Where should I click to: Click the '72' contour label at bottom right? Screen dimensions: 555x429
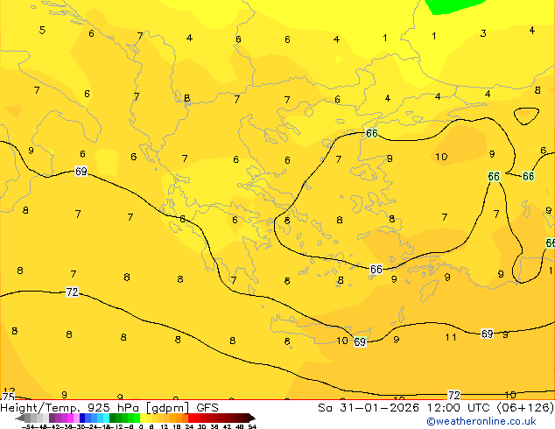(x=454, y=395)
